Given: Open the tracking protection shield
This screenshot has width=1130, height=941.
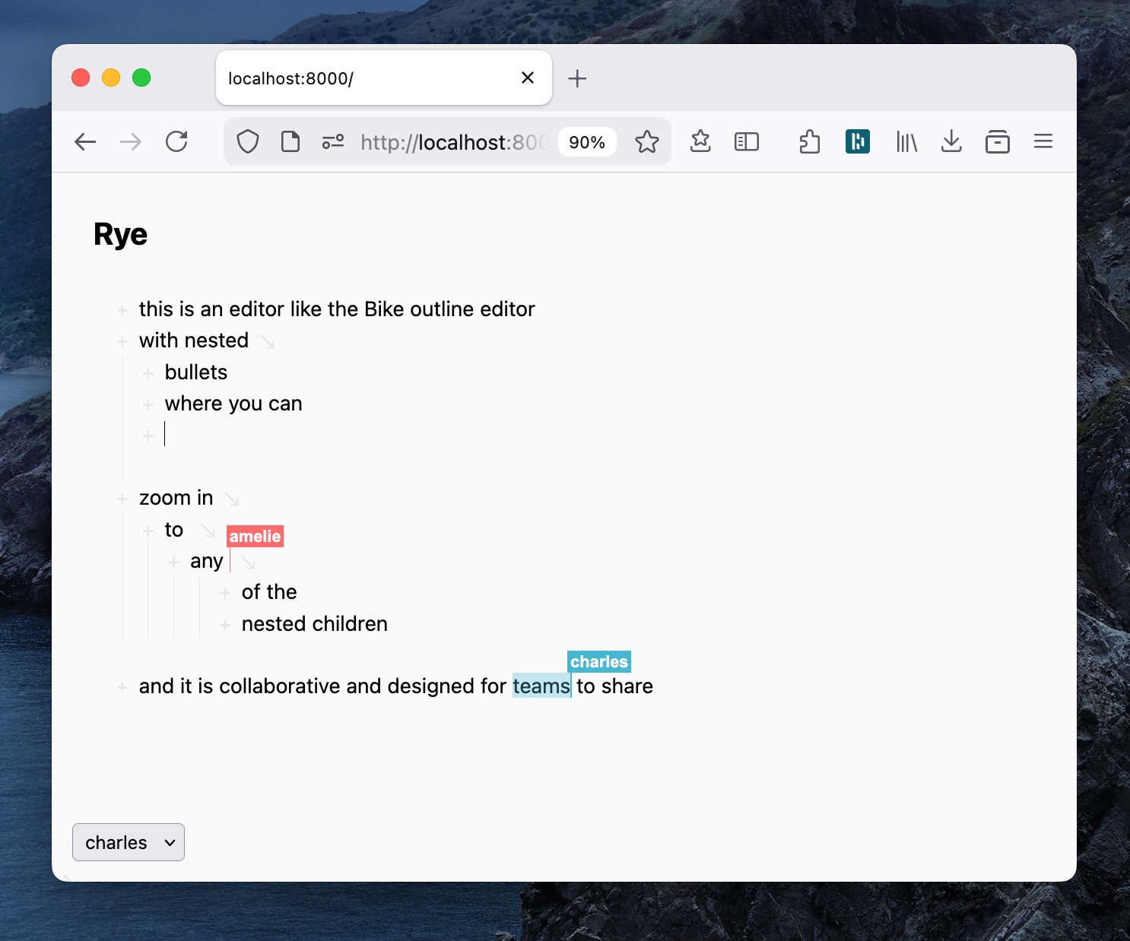Looking at the screenshot, I should 248,142.
